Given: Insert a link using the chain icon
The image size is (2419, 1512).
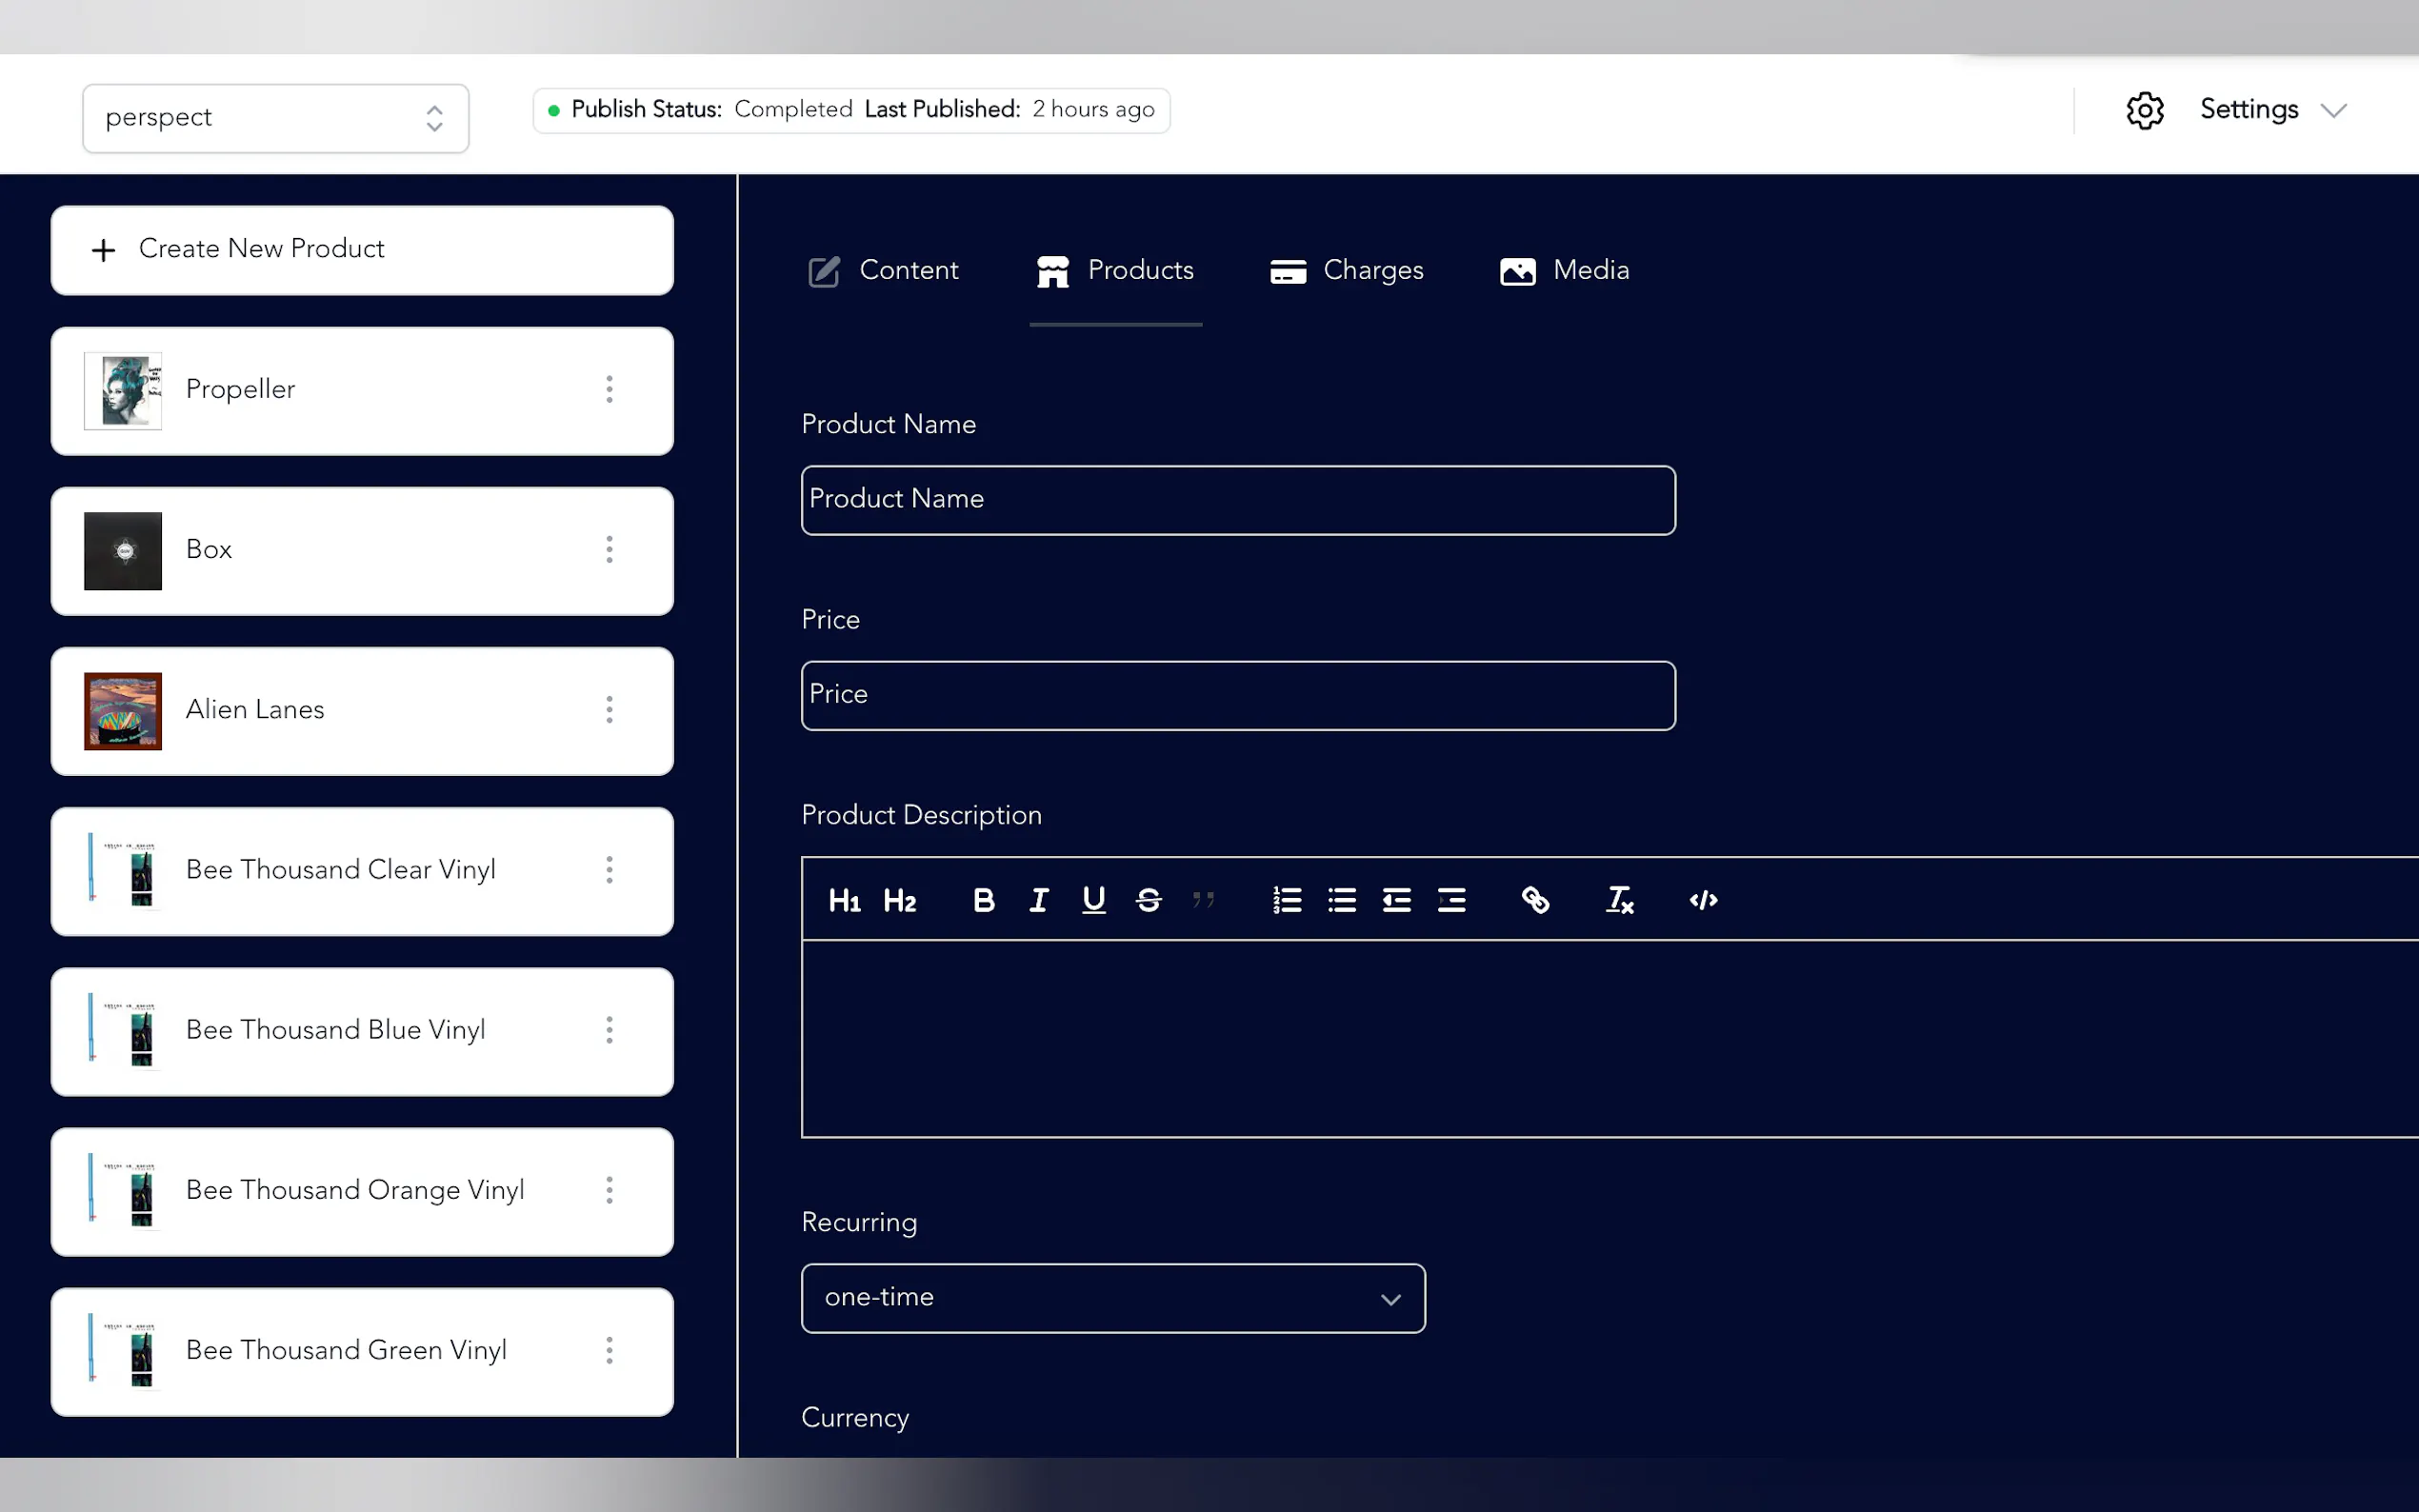Looking at the screenshot, I should pos(1535,901).
